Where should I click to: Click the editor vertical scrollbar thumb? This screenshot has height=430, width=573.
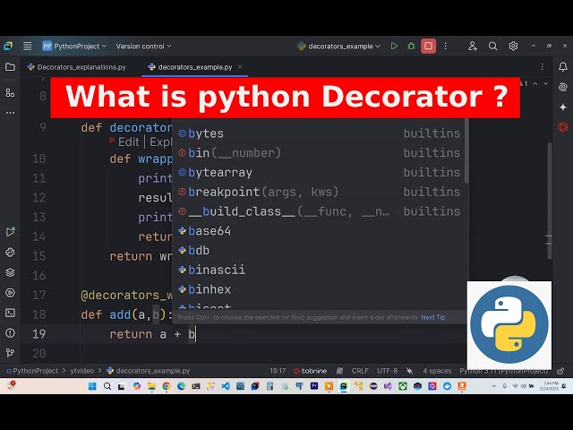(549, 201)
